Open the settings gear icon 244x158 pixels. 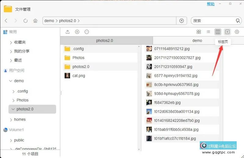[x=237, y=32]
